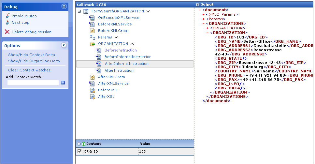
Task: Click the Previous step icon
Action: tap(7, 16)
